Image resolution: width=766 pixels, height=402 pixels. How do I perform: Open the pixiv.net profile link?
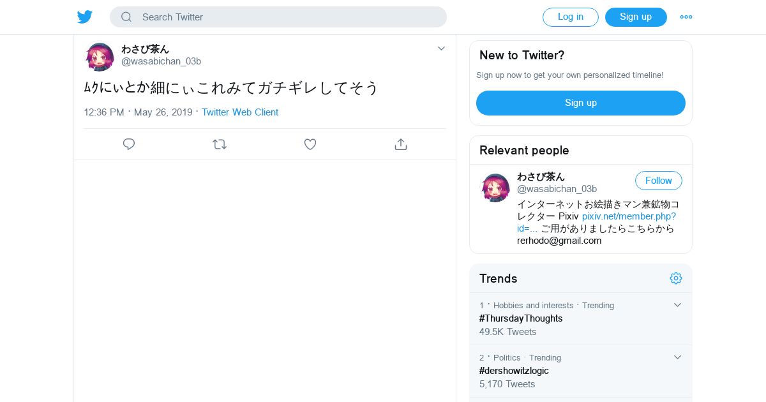(x=629, y=216)
